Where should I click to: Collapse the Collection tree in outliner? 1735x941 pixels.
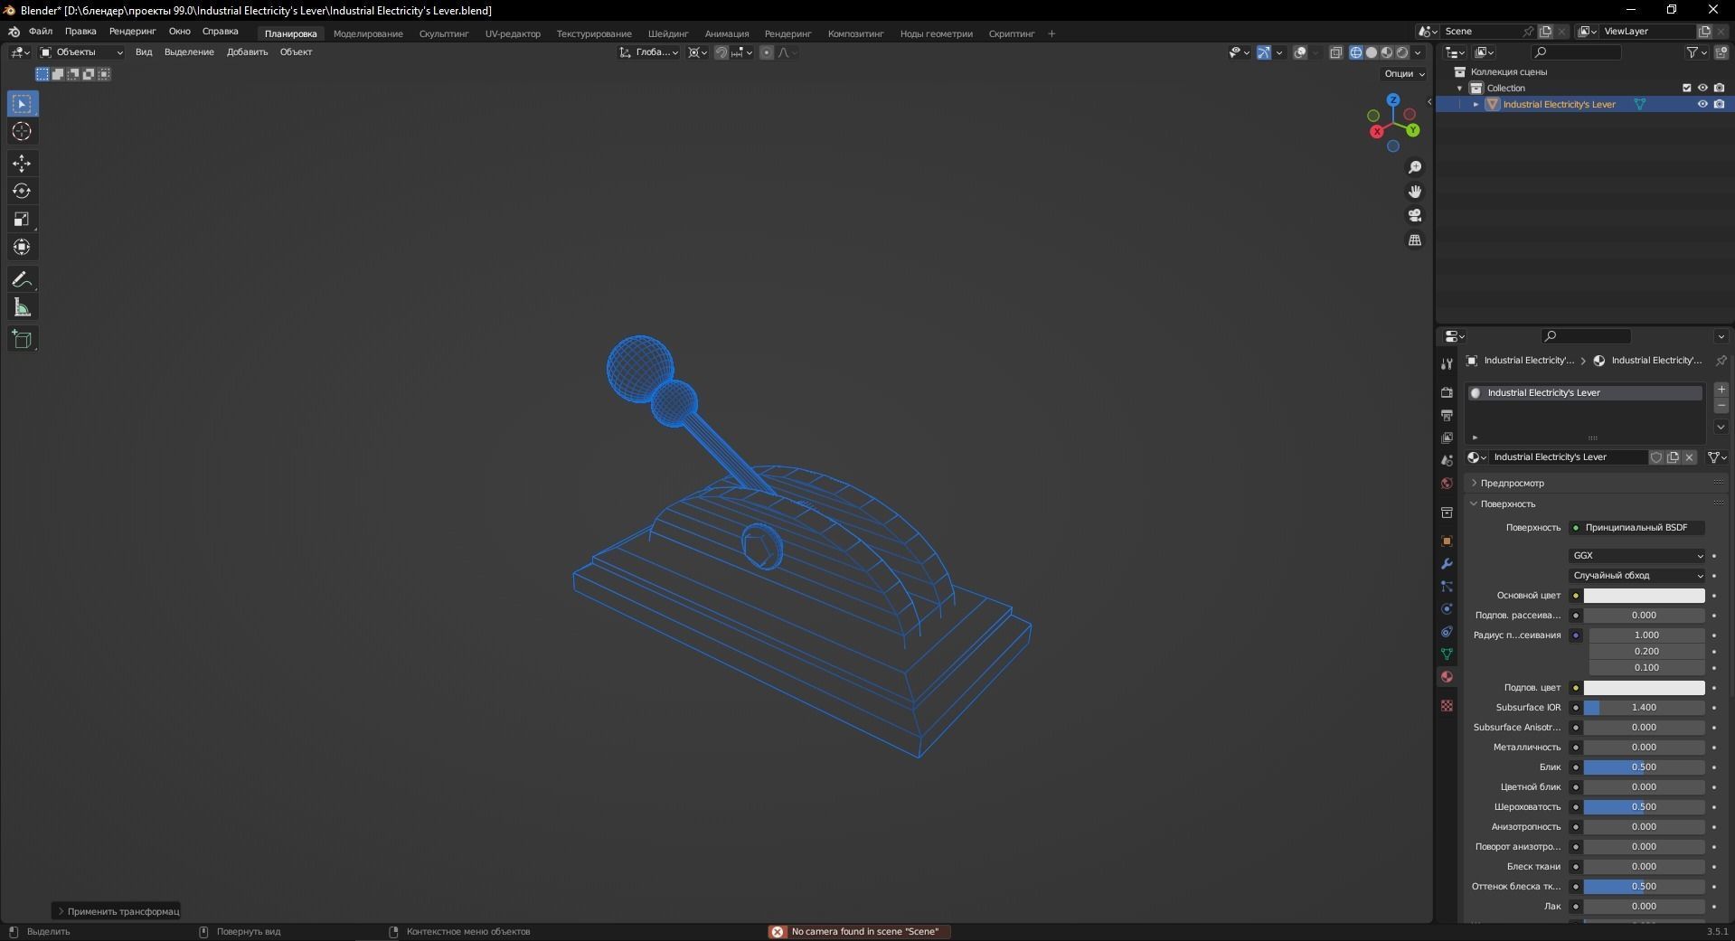point(1459,88)
